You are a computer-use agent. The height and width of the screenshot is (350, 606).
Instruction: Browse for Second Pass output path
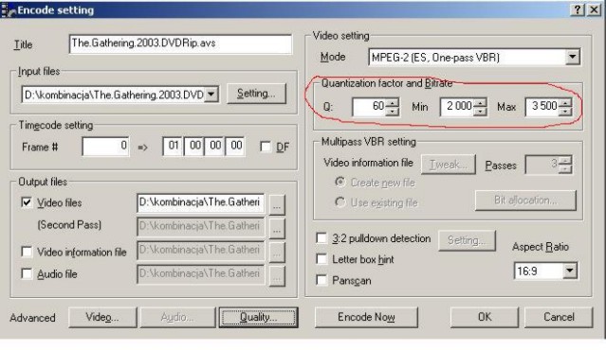click(x=277, y=228)
